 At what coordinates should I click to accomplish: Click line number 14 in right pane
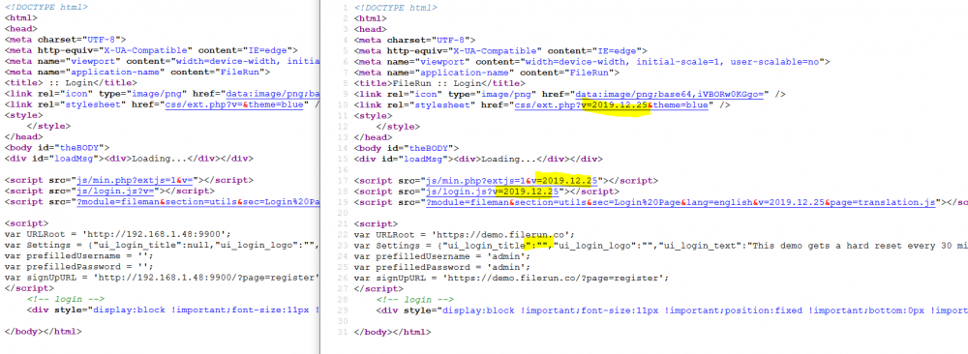pos(345,148)
